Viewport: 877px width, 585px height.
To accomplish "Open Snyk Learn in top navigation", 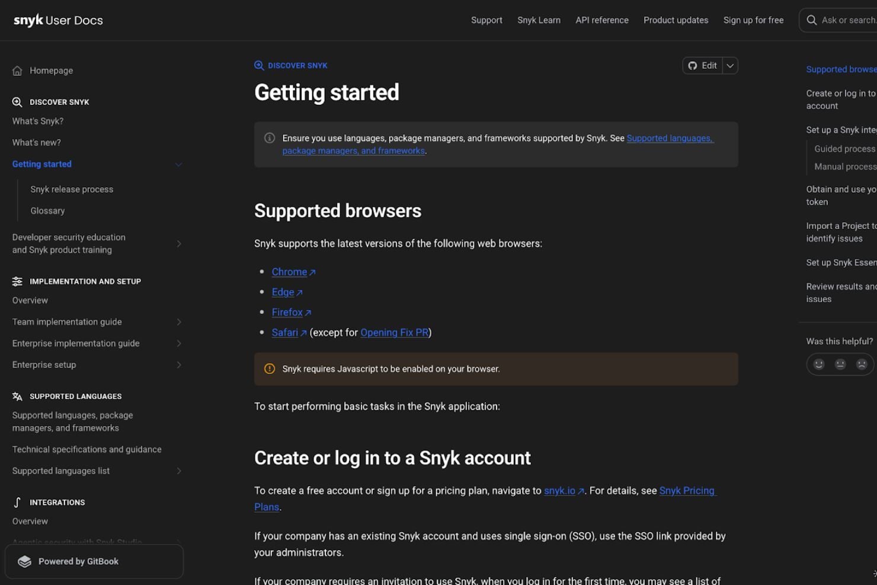I will (539, 20).
